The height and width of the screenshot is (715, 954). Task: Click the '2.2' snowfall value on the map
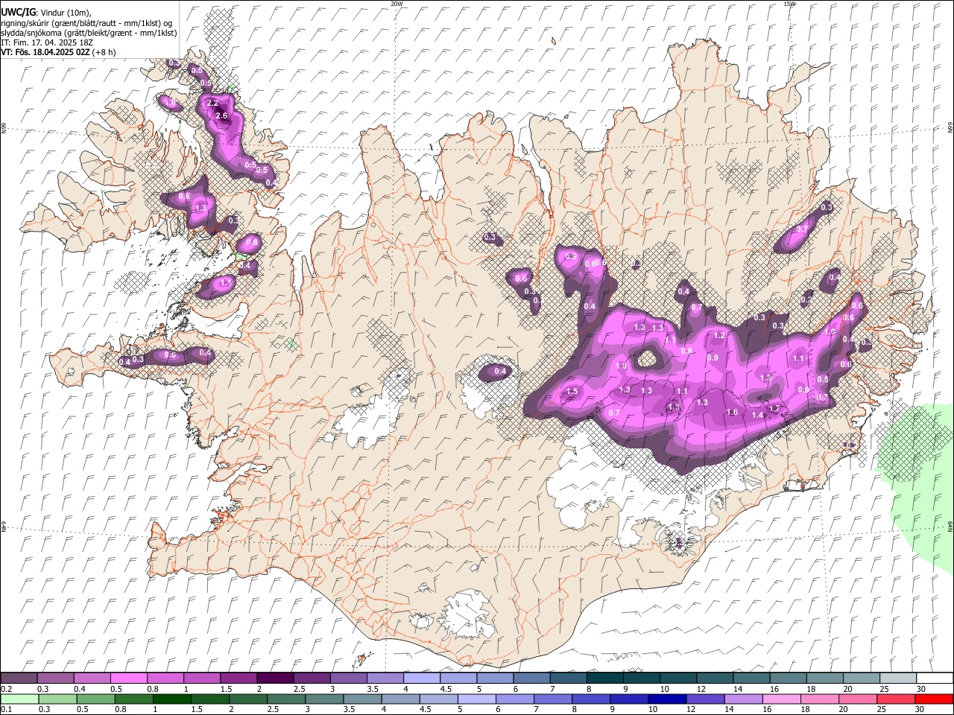212,103
